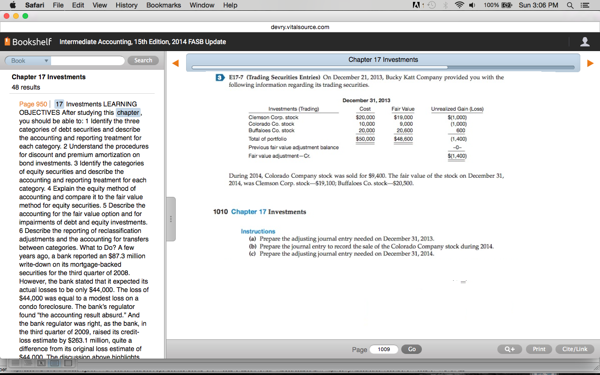This screenshot has width=600, height=375.
Task: Click the 'December 31, 2013' table title
Action: click(x=367, y=100)
